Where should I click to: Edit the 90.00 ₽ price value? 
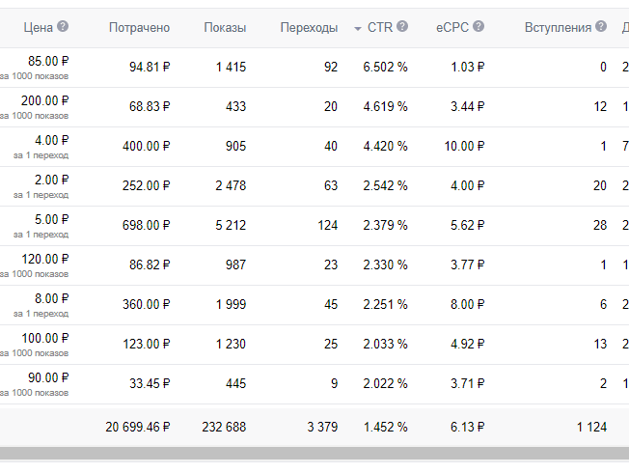(48, 378)
